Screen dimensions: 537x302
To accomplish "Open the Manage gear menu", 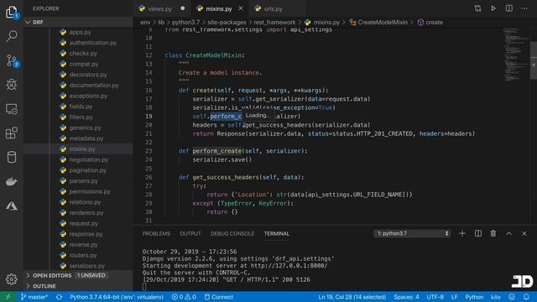I will point(12,279).
